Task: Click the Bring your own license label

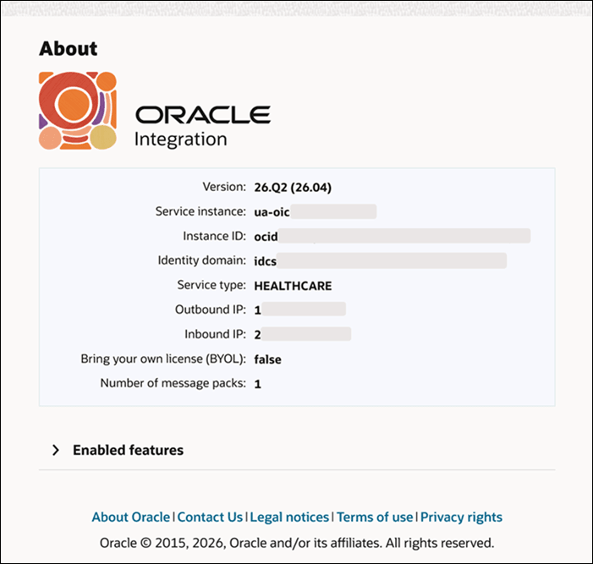Action: tap(163, 359)
